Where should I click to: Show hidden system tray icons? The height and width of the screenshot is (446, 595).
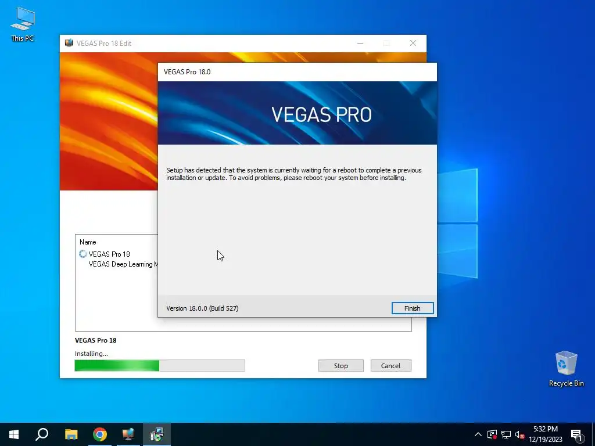click(478, 434)
